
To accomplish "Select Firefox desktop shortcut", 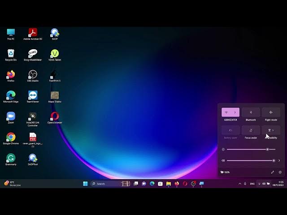I will 11,76.
